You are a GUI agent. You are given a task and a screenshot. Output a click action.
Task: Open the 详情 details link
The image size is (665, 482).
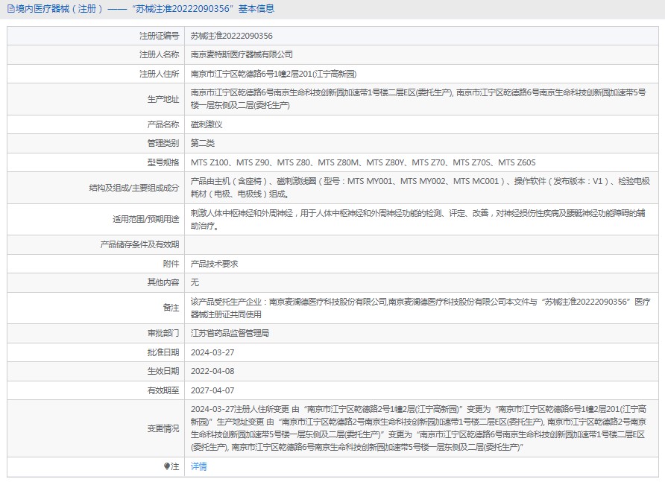199,466
